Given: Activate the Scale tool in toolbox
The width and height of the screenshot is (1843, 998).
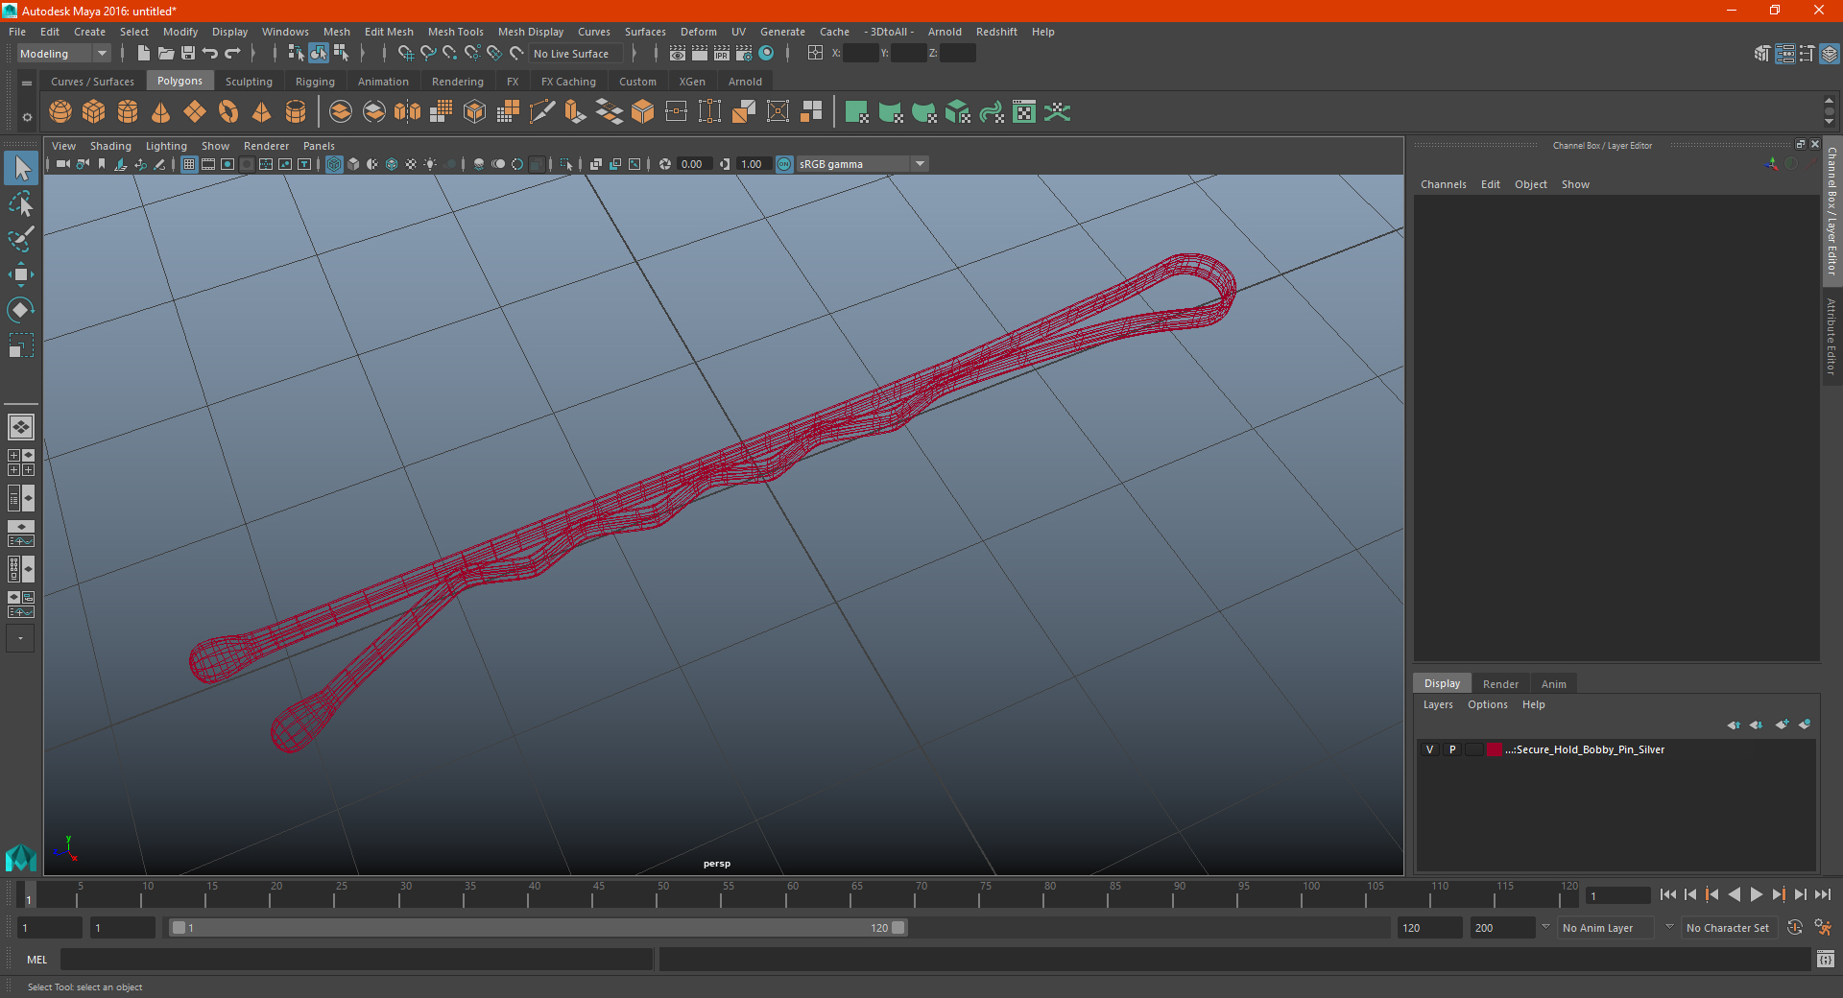Looking at the screenshot, I should click(20, 345).
